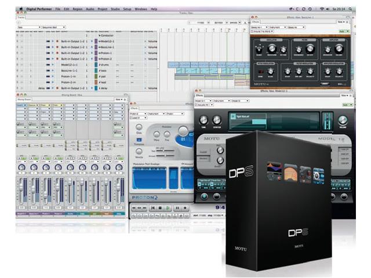Click the Model12 Tune knob
The height and width of the screenshot is (278, 371).
coord(203,120)
